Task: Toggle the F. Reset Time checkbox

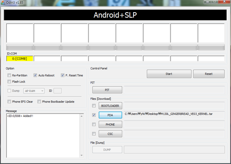Action: [63, 75]
